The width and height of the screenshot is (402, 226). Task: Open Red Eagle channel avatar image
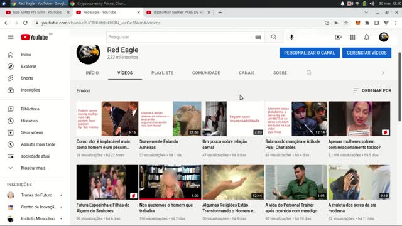pyautogui.click(x=88, y=53)
